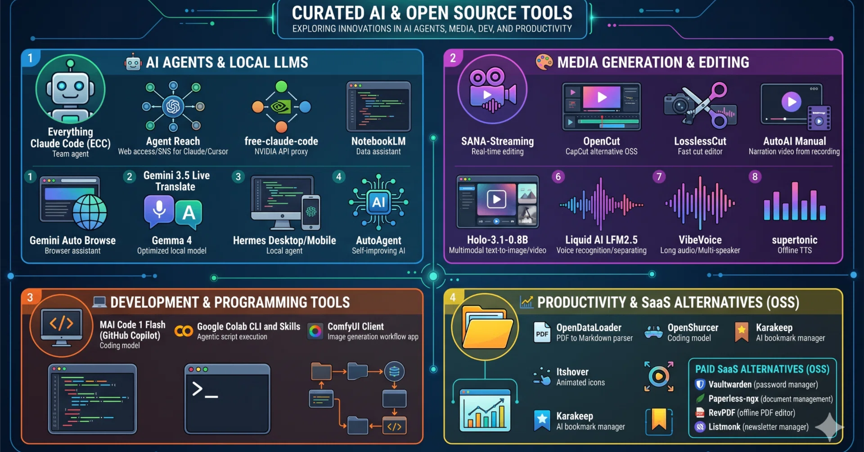Image resolution: width=864 pixels, height=452 pixels.
Task: Click the Holo-3.1-0.8B media player icon
Action: (x=497, y=202)
